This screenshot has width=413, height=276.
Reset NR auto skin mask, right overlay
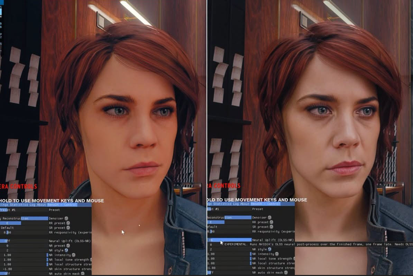tap(286, 273)
